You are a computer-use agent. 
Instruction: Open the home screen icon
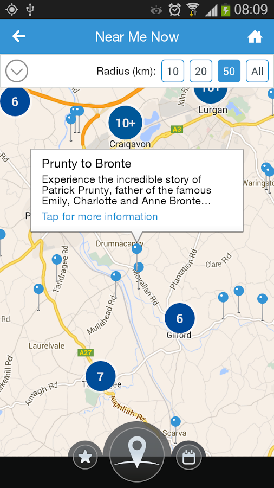(255, 37)
